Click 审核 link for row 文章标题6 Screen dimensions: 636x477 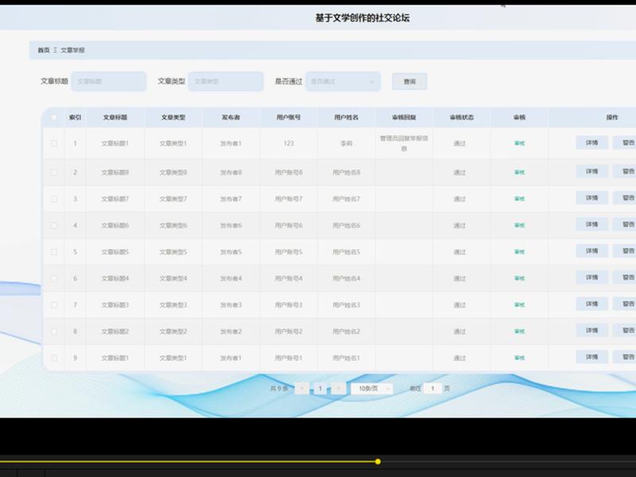[520, 226]
